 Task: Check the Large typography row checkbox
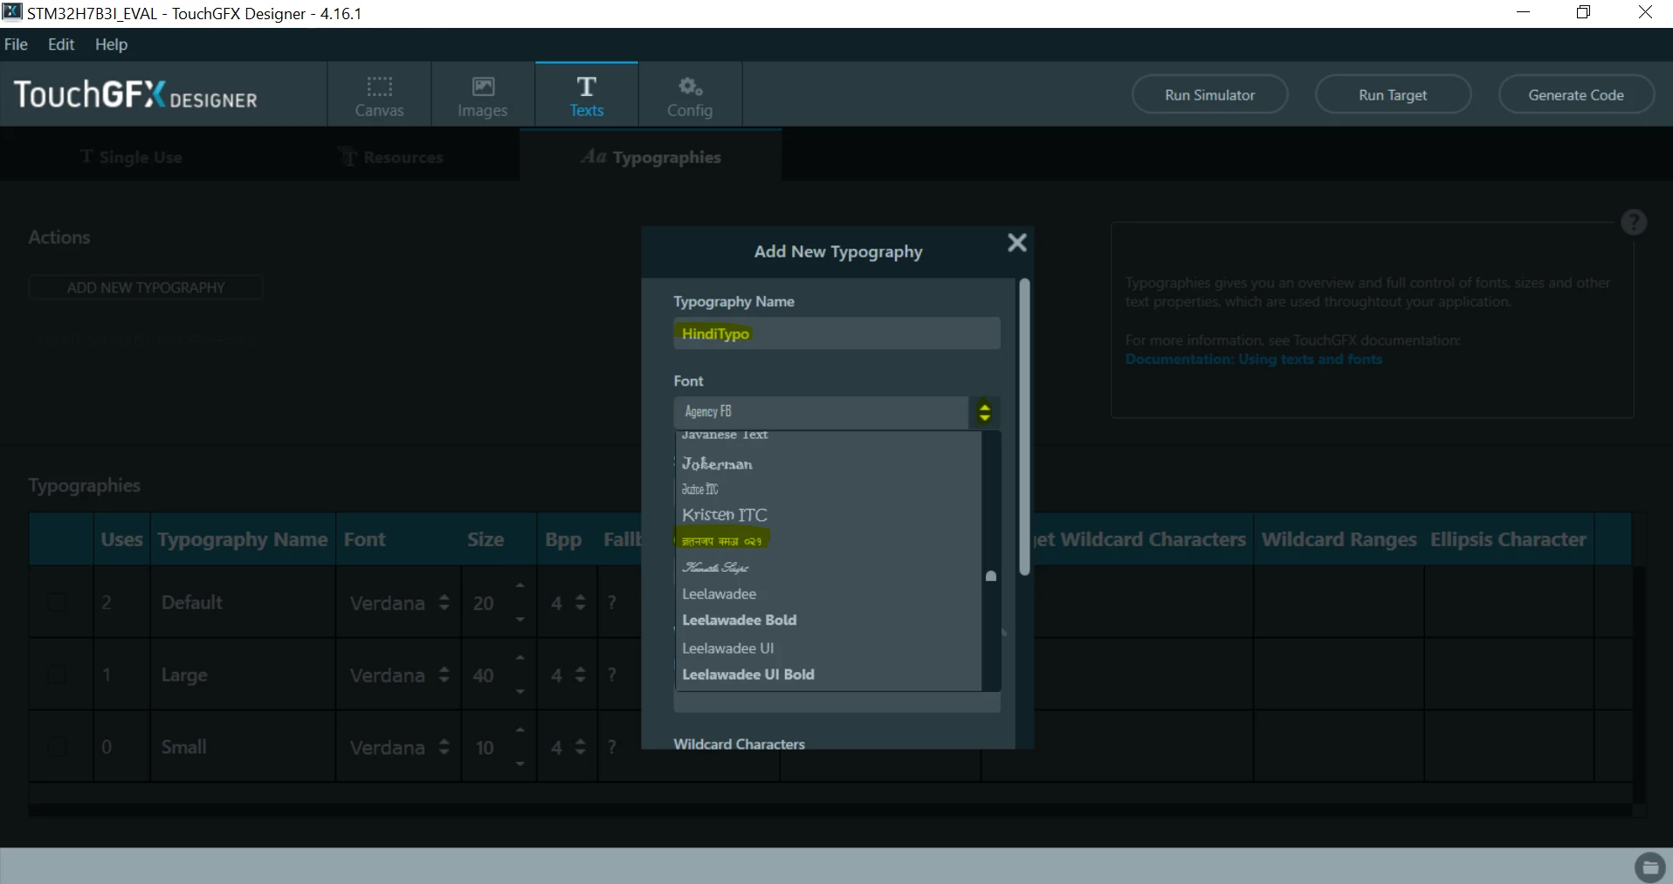(x=58, y=675)
